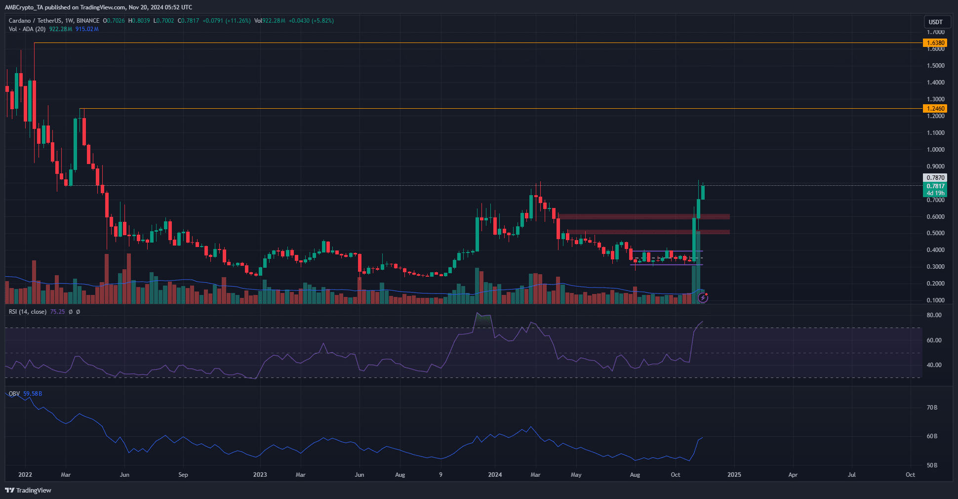The height and width of the screenshot is (499, 958).
Task: Click the 2023 label on the time axis
Action: (260, 475)
